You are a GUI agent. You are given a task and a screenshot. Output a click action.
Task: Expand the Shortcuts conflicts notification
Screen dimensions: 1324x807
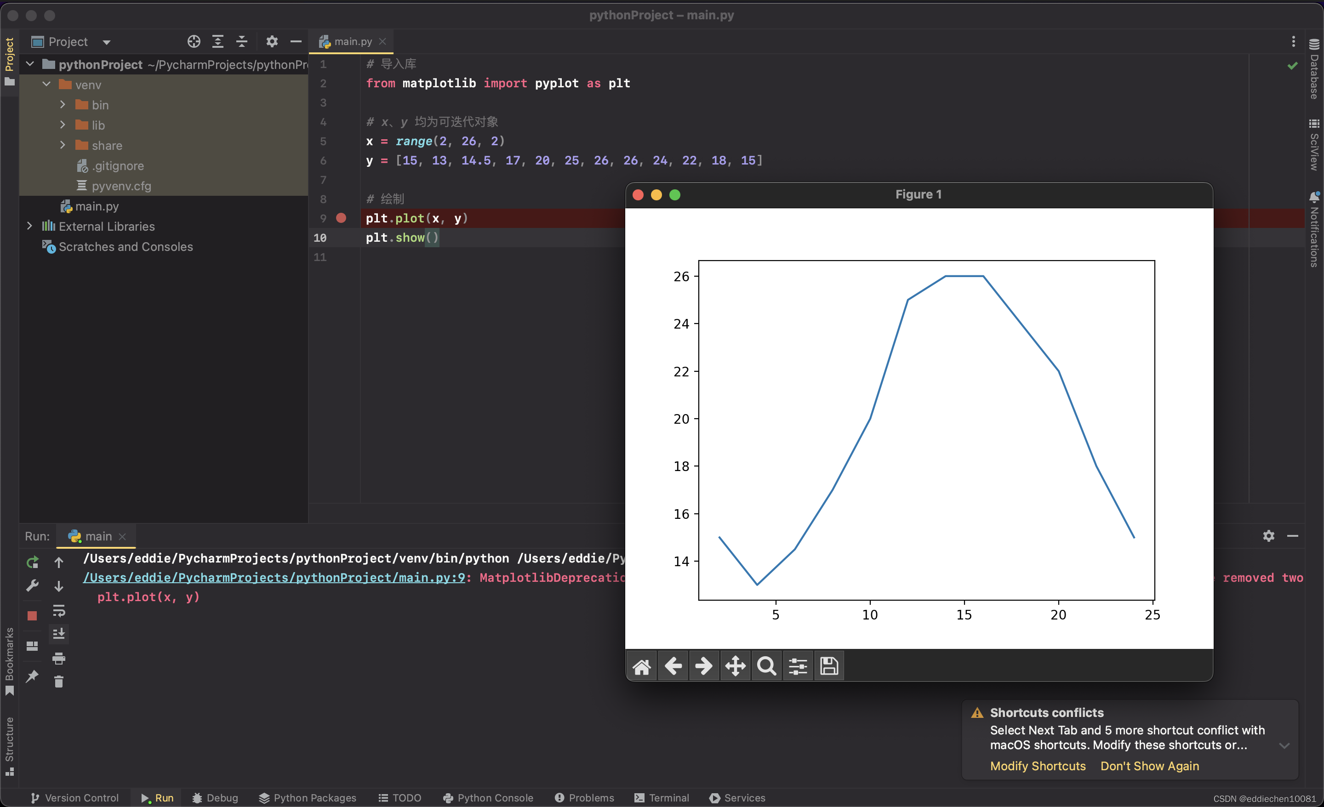[x=1284, y=745]
